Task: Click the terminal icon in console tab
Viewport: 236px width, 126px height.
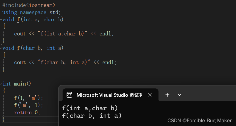Action: (69, 95)
